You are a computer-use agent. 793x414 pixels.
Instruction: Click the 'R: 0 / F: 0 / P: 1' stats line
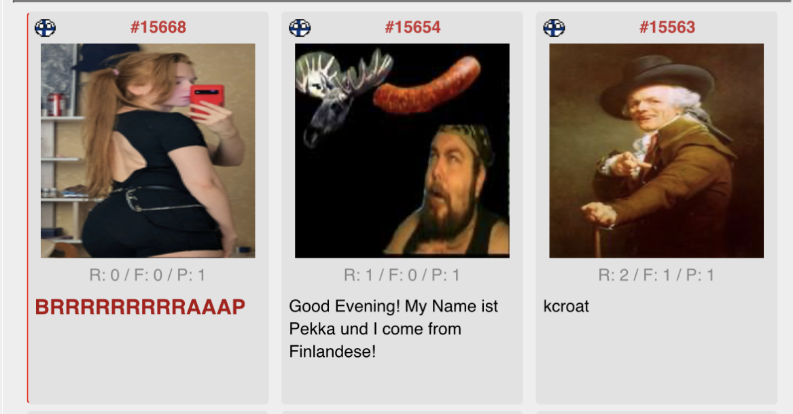[x=147, y=275]
